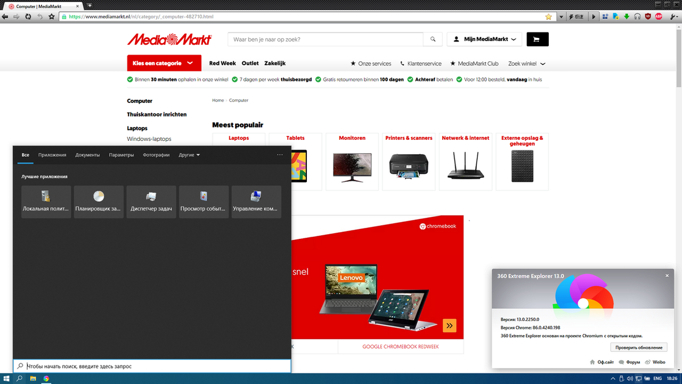
Task: Open Thuiskantoor inrichten in the sidebar
Action: click(x=157, y=115)
